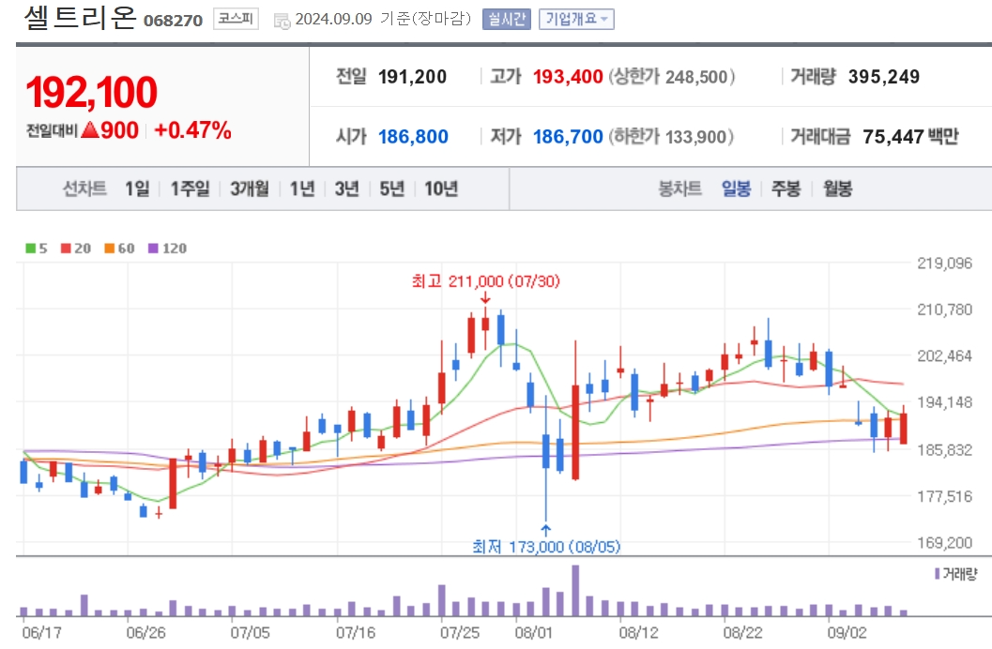
Task: Switch to 월봉 monthly candle chart
Action: pos(837,189)
